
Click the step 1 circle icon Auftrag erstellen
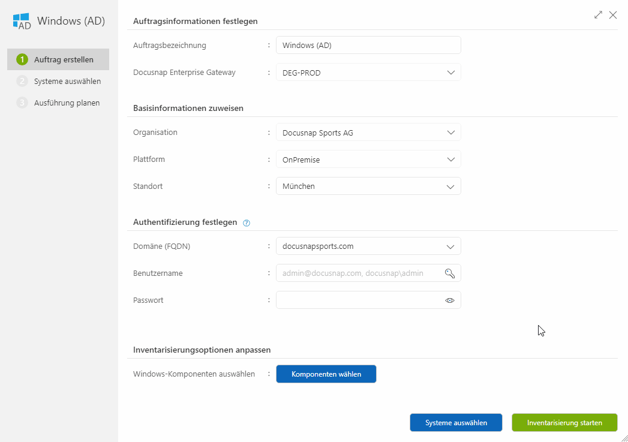coord(22,59)
